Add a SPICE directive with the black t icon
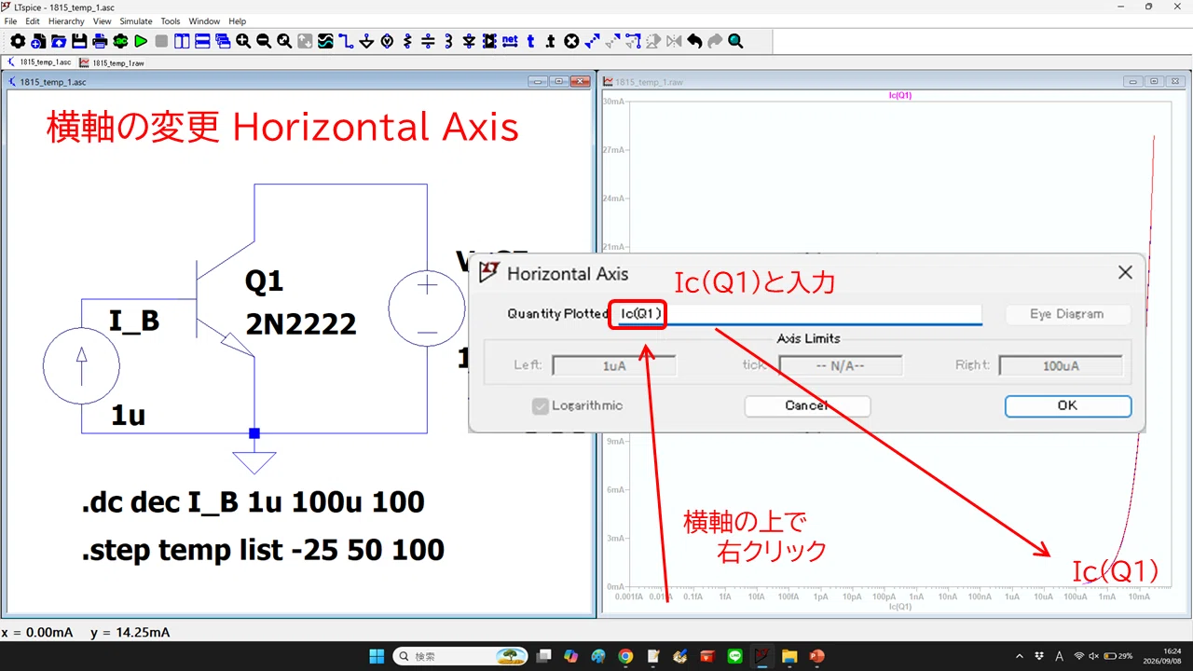The image size is (1193, 671). pyautogui.click(x=551, y=41)
